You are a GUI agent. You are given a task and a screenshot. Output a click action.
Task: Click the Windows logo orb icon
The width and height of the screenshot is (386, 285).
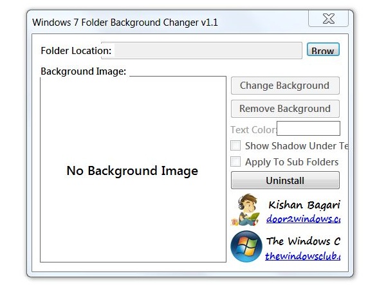[x=246, y=246]
